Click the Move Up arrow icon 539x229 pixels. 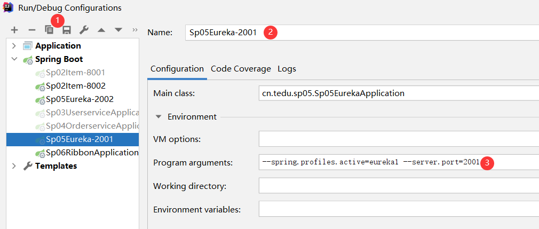101,30
